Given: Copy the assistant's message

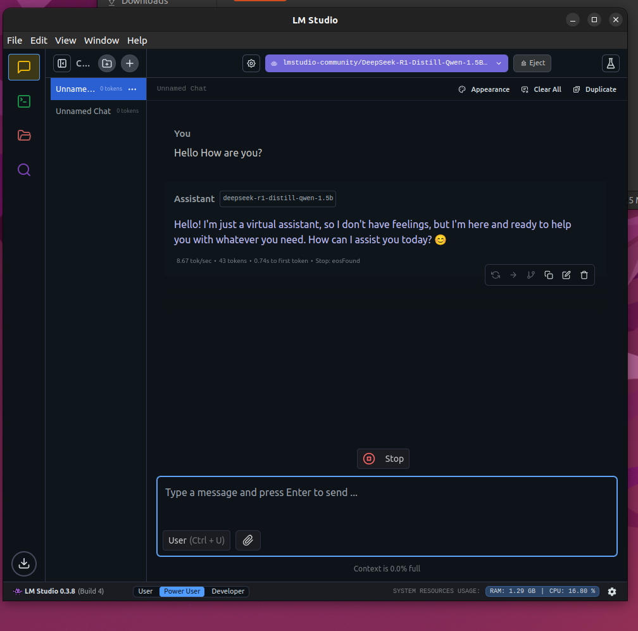Looking at the screenshot, I should (x=549, y=275).
